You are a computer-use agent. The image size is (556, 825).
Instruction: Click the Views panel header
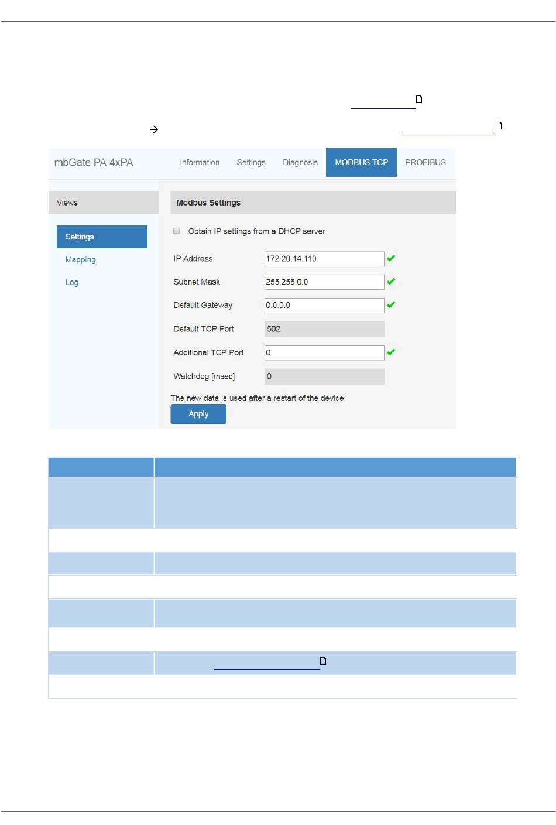pos(104,203)
